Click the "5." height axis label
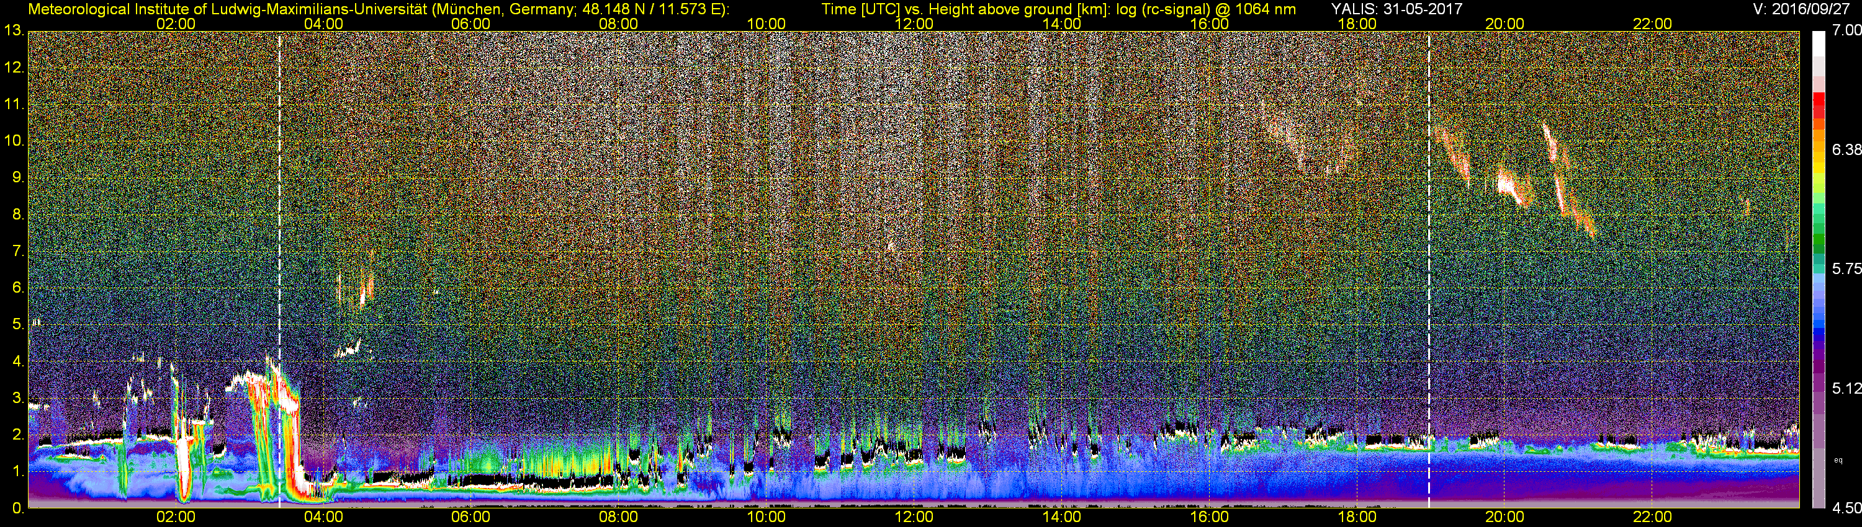The width and height of the screenshot is (1862, 527). click(17, 325)
